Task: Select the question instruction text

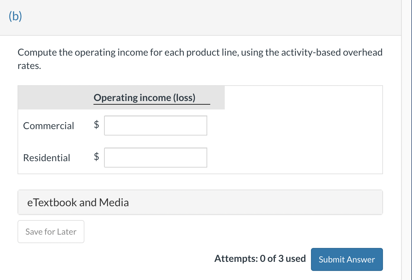Action: (x=200, y=59)
